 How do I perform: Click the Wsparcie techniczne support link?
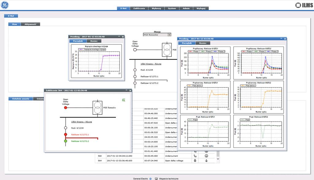[169, 178]
